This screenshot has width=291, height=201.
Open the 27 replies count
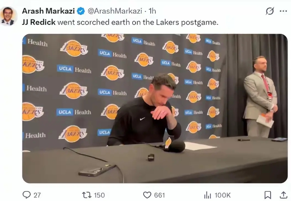37,195
